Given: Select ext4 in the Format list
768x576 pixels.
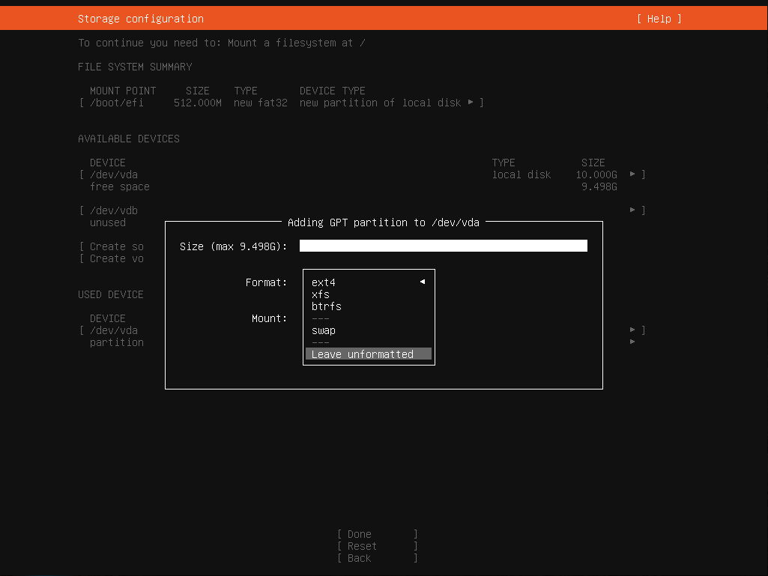Looking at the screenshot, I should pyautogui.click(x=324, y=282).
